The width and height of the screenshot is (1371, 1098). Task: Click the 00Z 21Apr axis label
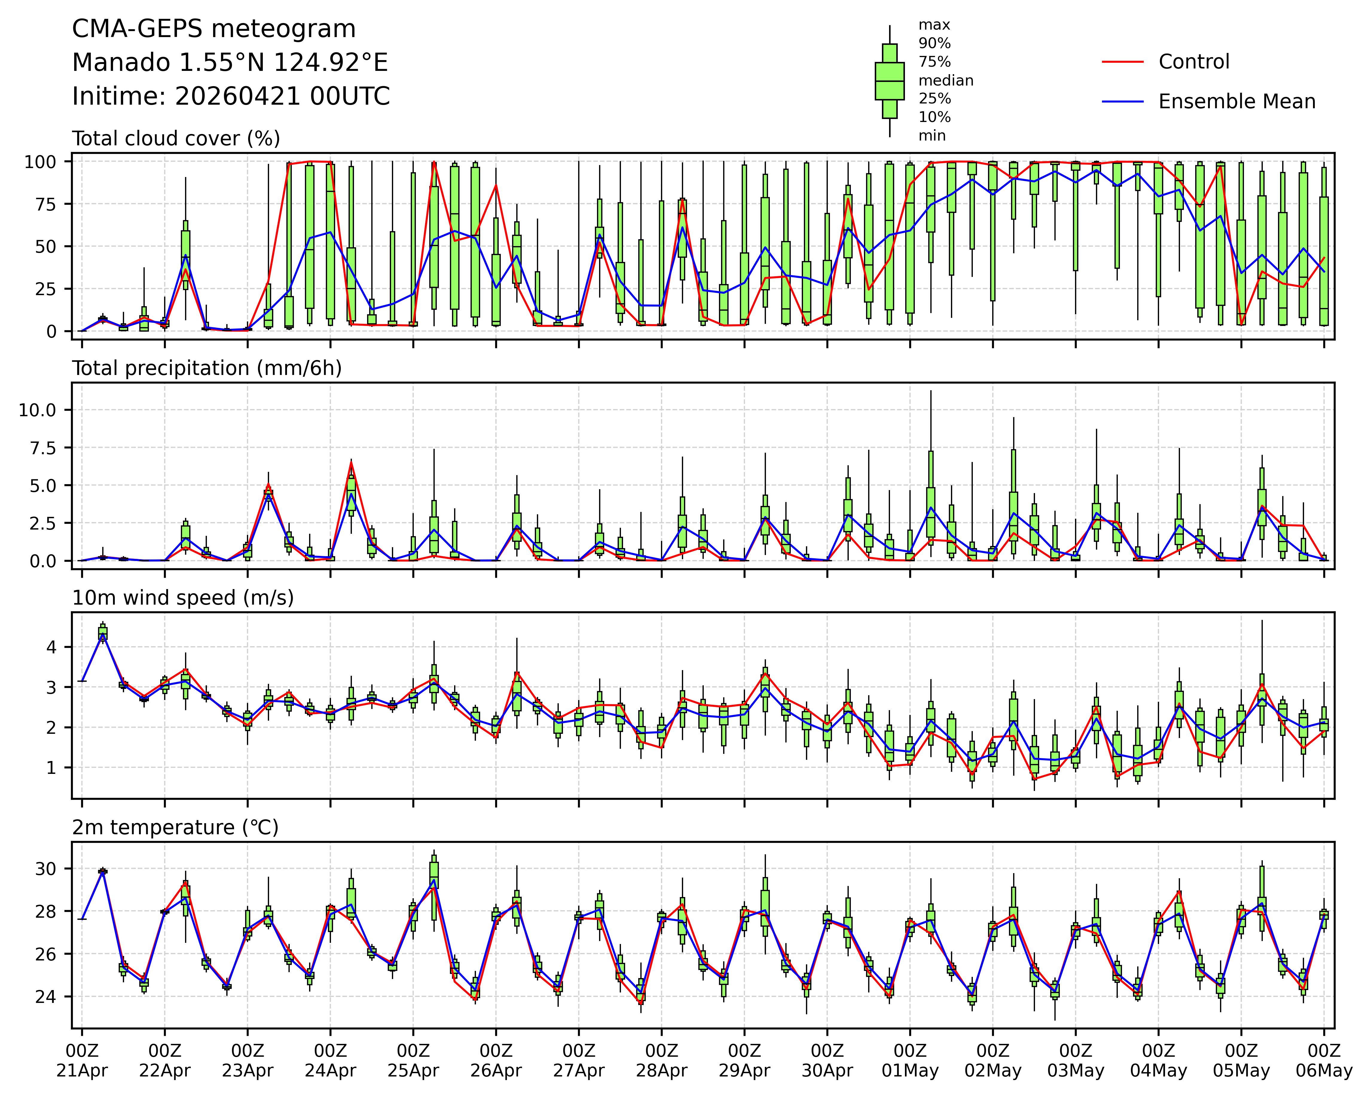click(x=82, y=1060)
